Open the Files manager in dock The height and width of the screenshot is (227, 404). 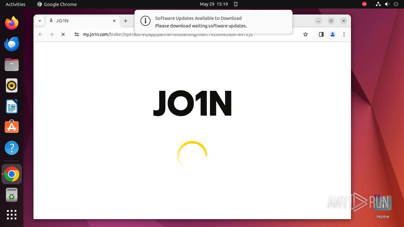tap(12, 65)
